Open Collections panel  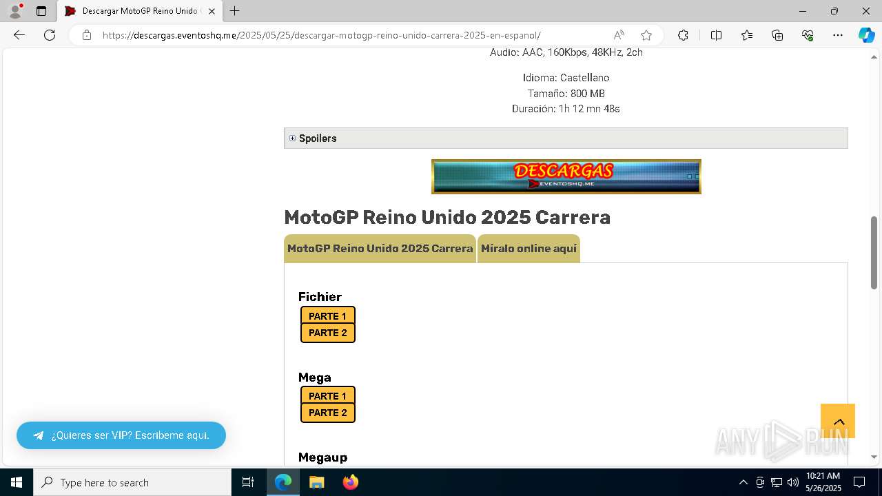click(777, 35)
